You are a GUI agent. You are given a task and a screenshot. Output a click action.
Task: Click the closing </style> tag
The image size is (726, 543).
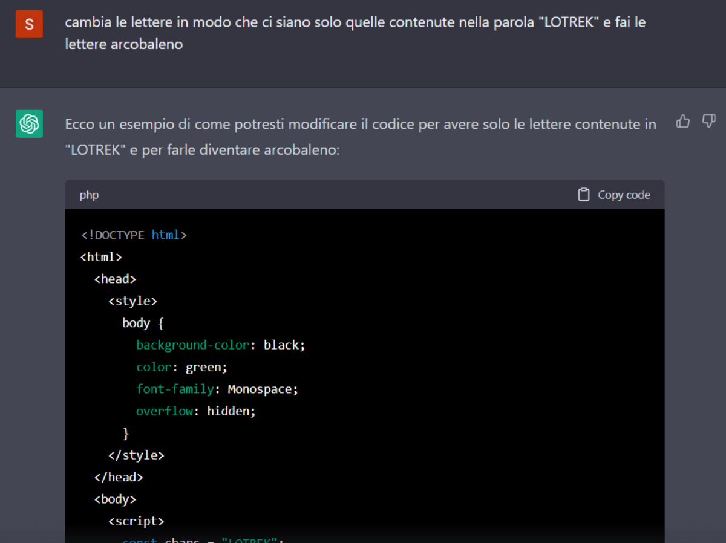(136, 455)
